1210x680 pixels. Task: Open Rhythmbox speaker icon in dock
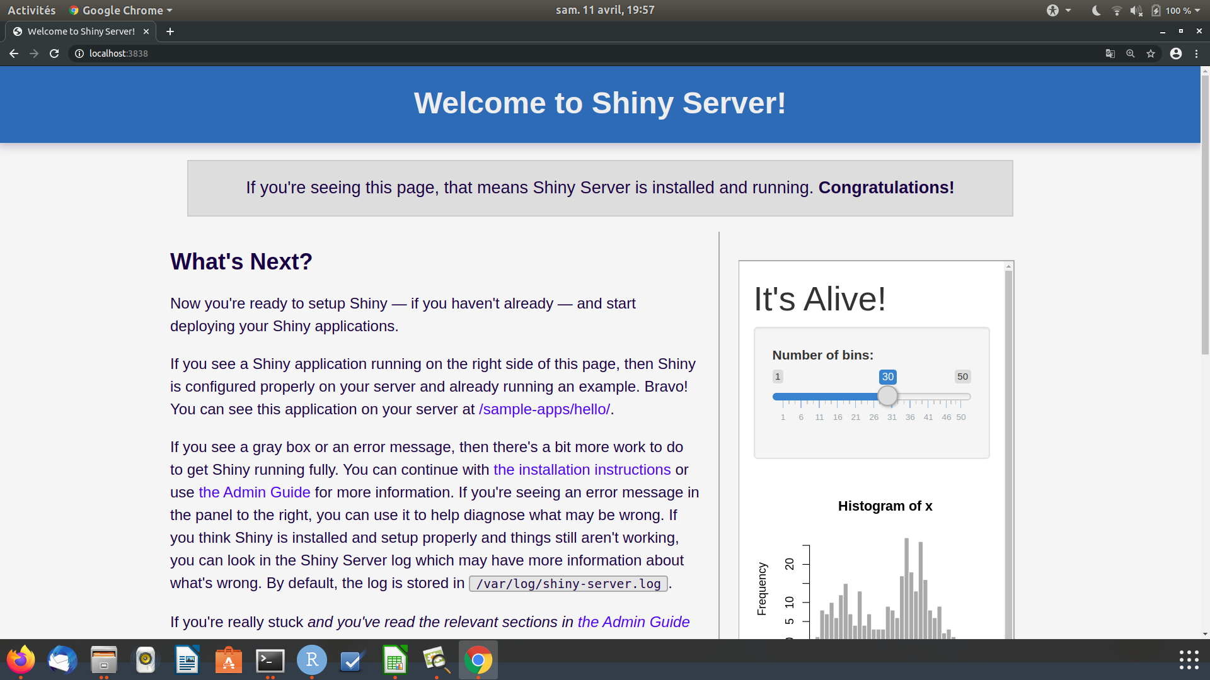point(146,660)
